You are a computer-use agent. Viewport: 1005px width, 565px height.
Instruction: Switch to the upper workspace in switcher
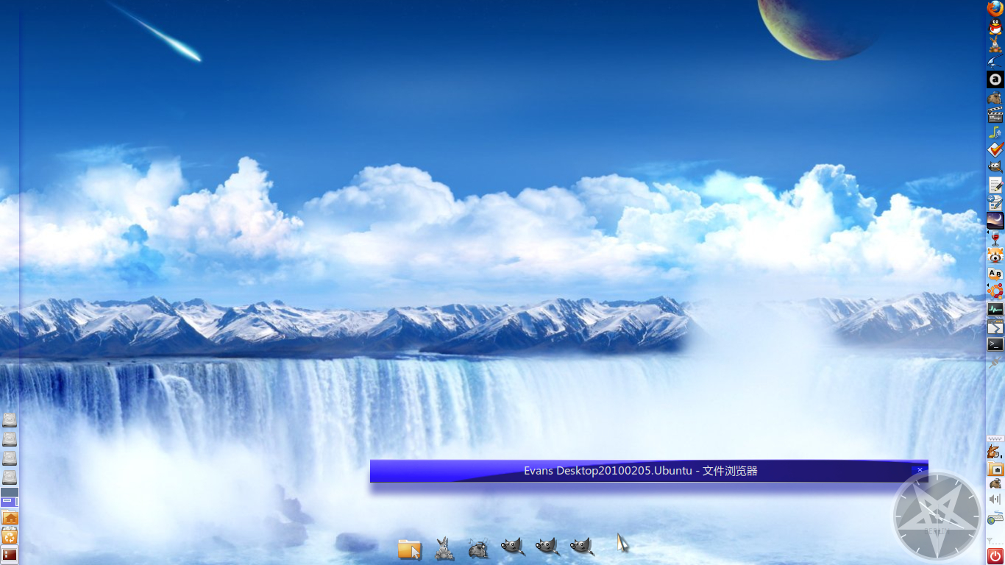click(10, 492)
